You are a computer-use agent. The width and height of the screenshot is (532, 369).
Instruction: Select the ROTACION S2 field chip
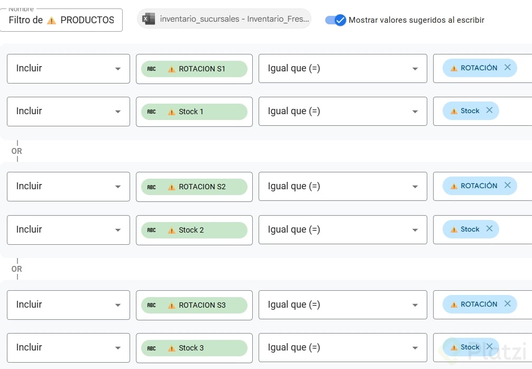click(x=201, y=187)
